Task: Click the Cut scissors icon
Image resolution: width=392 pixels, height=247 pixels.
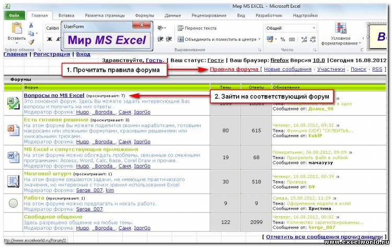Action: point(31,25)
